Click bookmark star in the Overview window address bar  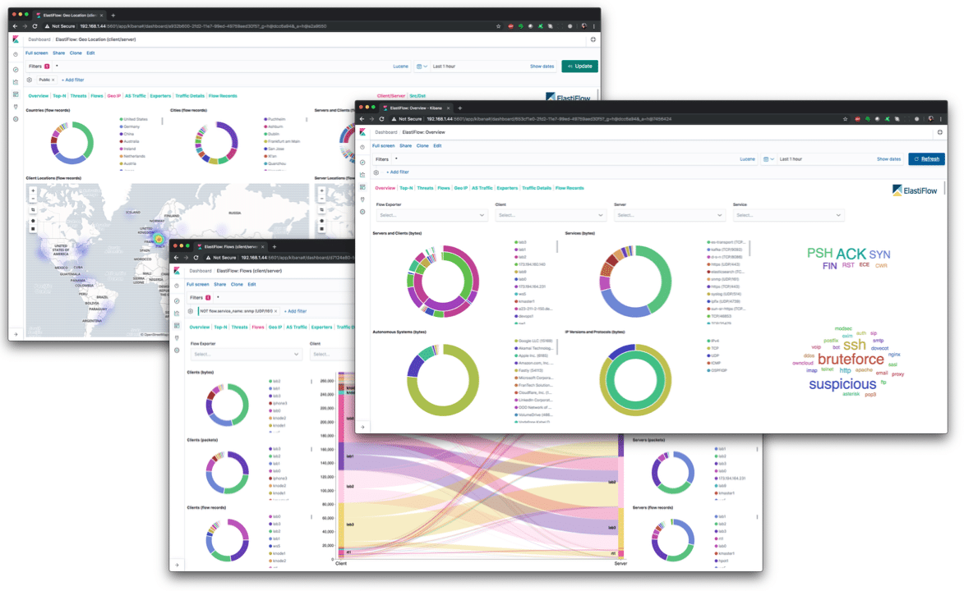pos(846,119)
